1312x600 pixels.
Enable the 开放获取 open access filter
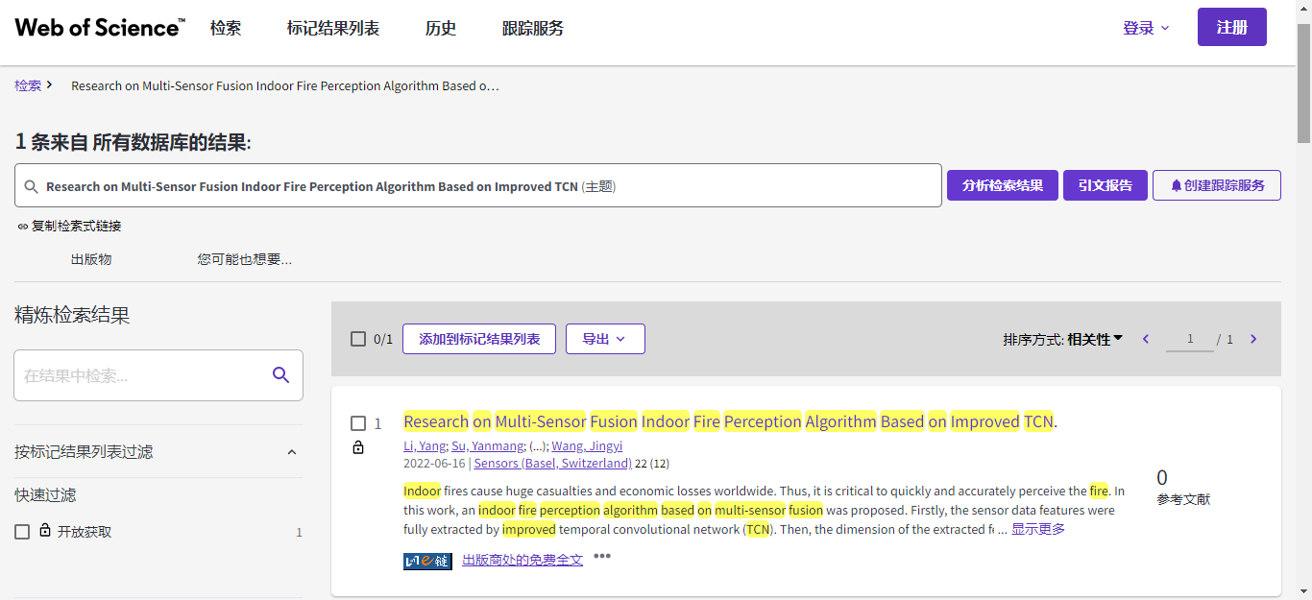pos(22,532)
